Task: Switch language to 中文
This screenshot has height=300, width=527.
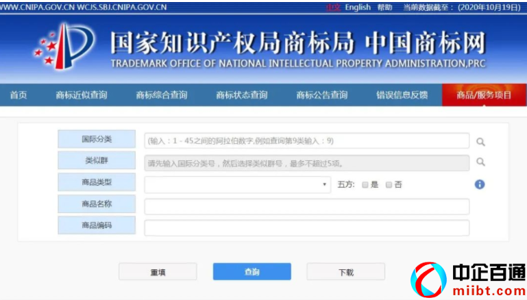Action: pyautogui.click(x=333, y=7)
